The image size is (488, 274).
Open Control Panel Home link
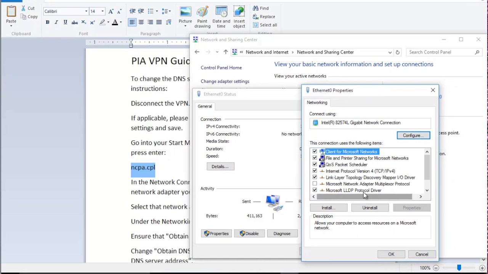coord(221,67)
